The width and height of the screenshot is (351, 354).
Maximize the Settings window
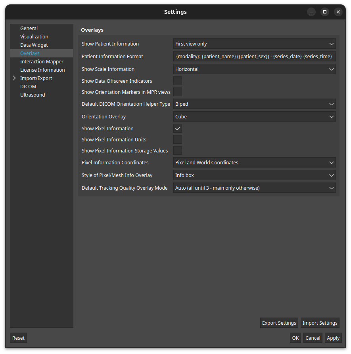pyautogui.click(x=325, y=12)
